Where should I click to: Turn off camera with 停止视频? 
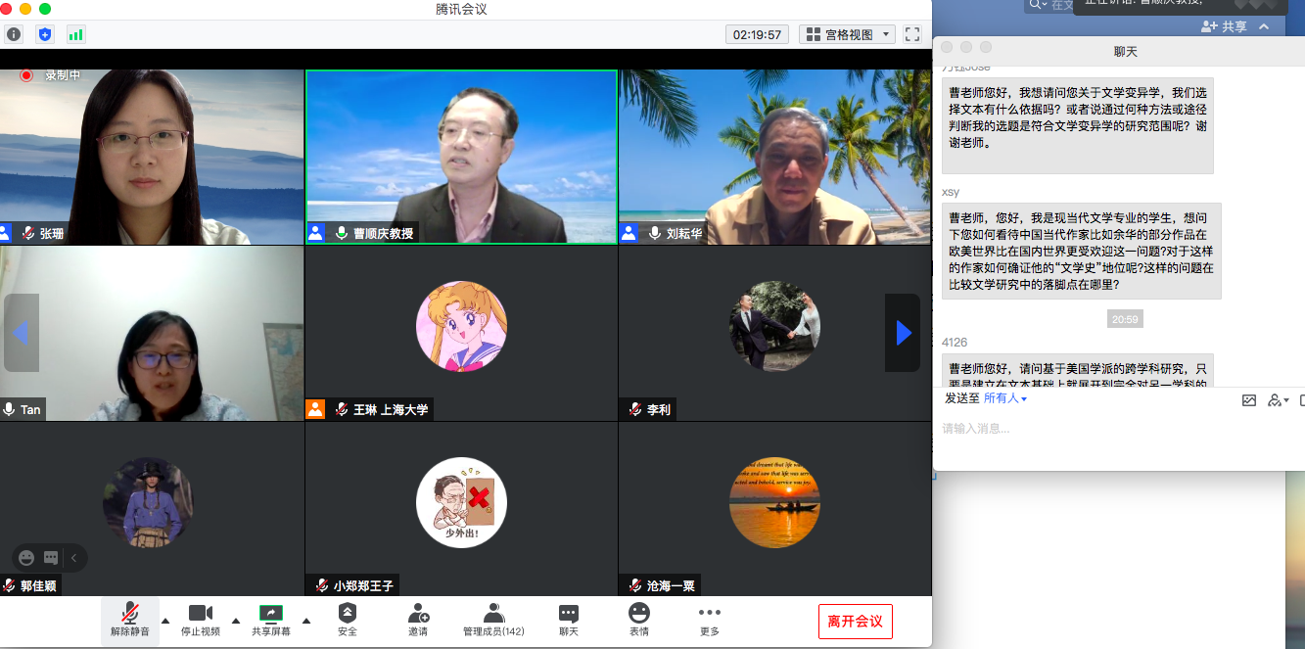pyautogui.click(x=201, y=620)
